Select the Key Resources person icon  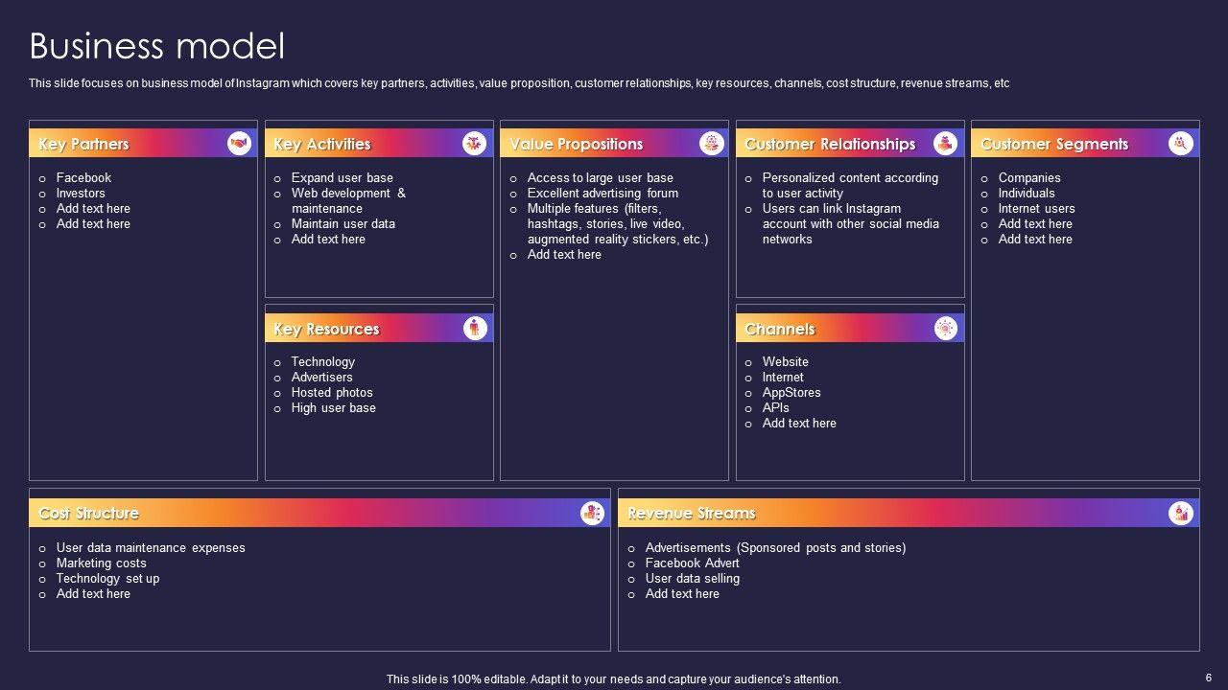(475, 328)
